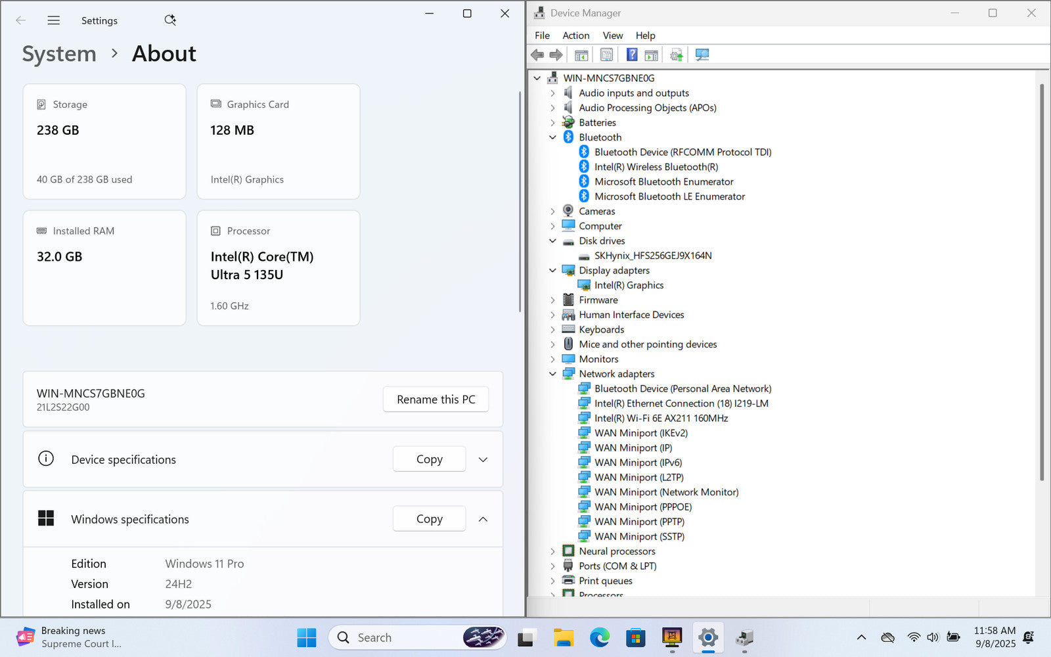
Task: Select Bluetooth Device (RFCOMM Protocol TDI)
Action: click(x=682, y=152)
